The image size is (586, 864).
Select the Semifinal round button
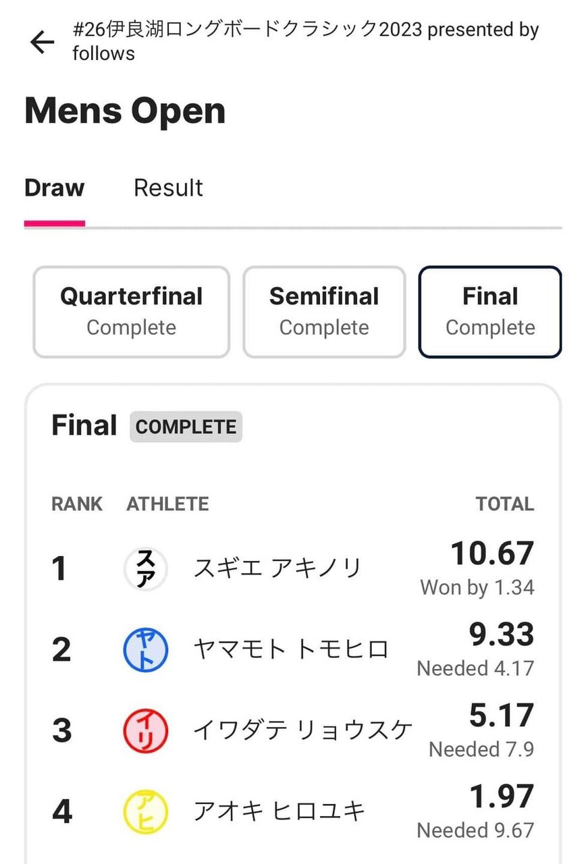[324, 311]
